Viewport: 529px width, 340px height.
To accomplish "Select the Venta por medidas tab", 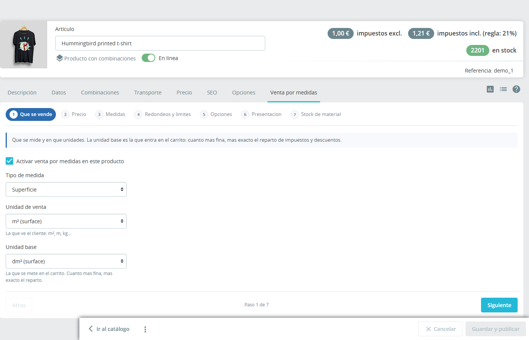I will [294, 93].
